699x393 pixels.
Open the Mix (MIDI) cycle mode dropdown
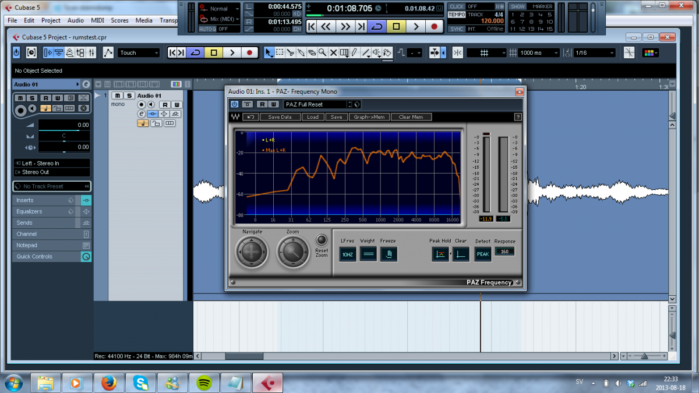click(x=220, y=19)
